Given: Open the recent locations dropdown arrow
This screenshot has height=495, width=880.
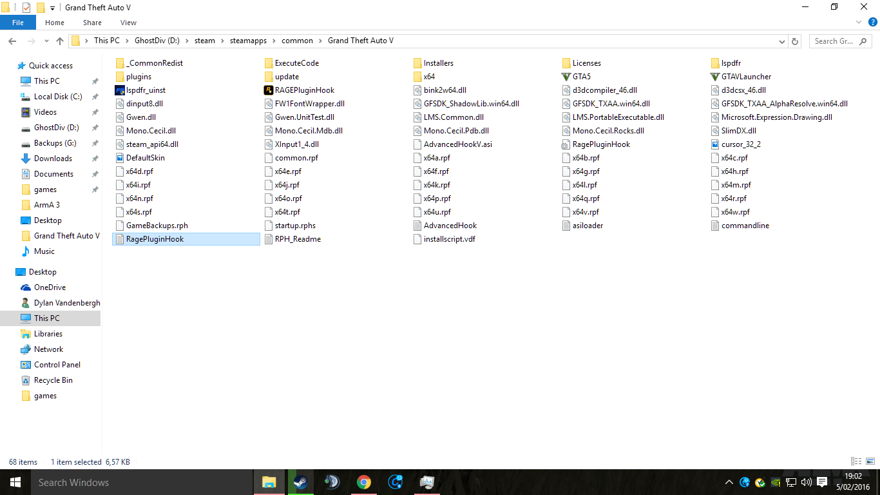Looking at the screenshot, I should click(x=46, y=41).
